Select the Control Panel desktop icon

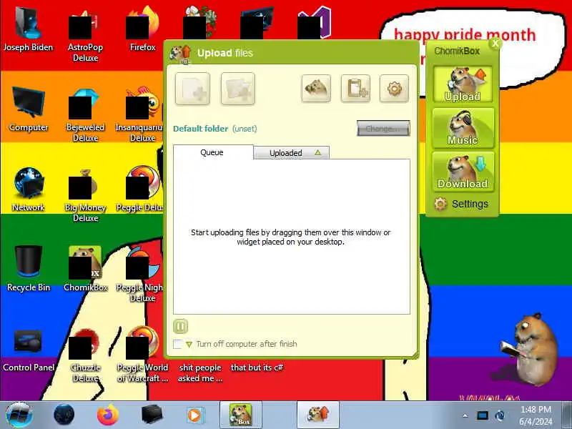[29, 351]
